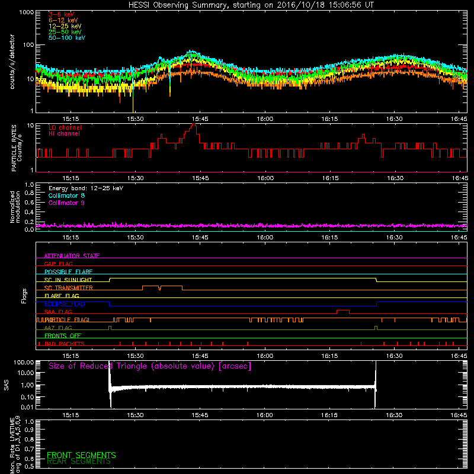This screenshot has width=474, height=474.
Task: Click the 16:30 time label under the flags plot
Action: click(x=394, y=356)
